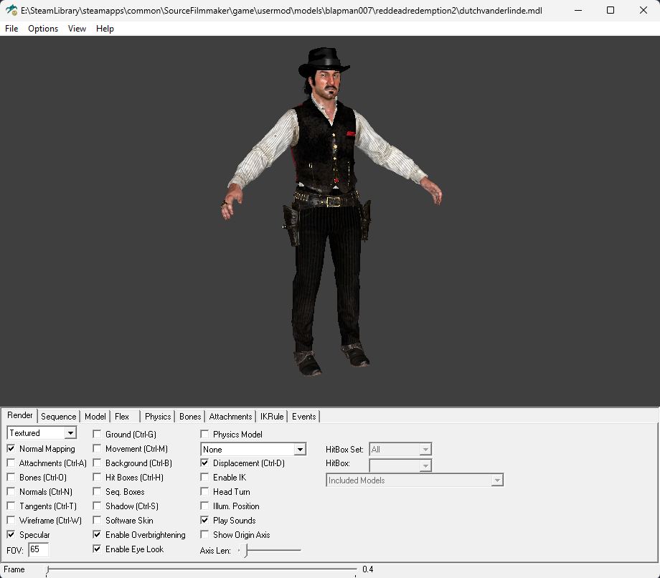
Task: Enable Attachments (Ctrl-A) checkbox
Action: 11,463
